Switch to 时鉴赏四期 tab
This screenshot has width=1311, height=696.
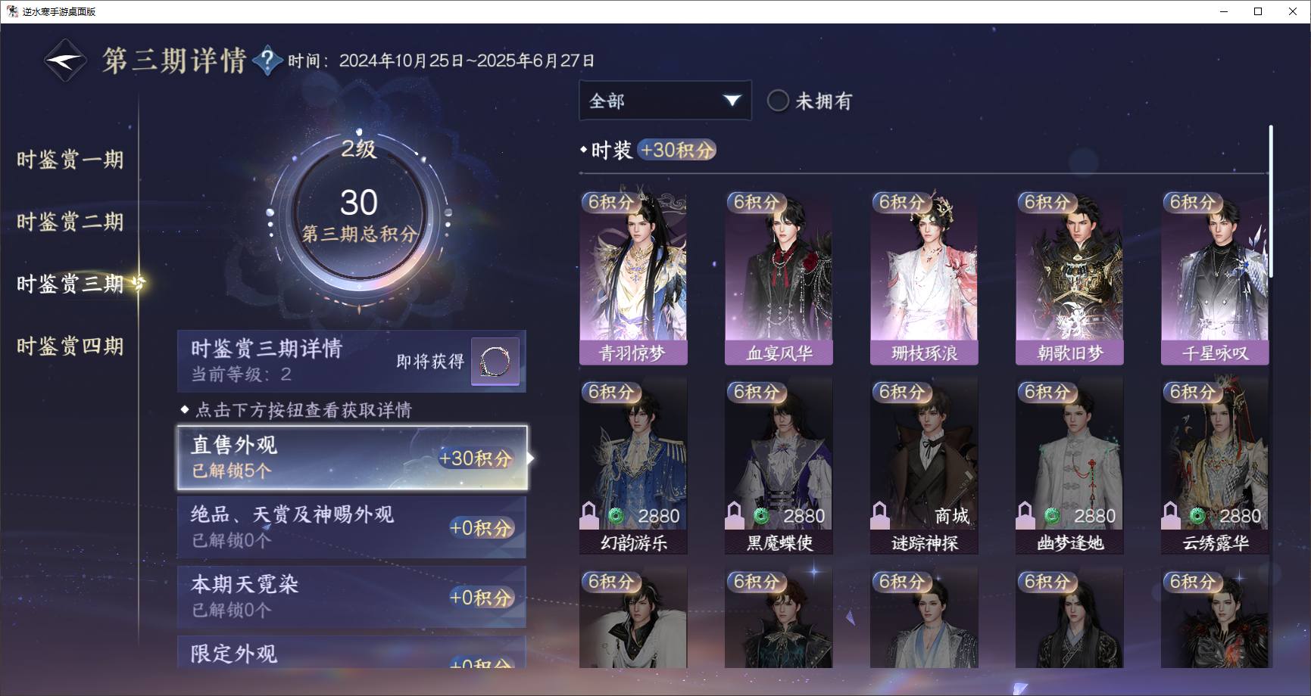70,346
